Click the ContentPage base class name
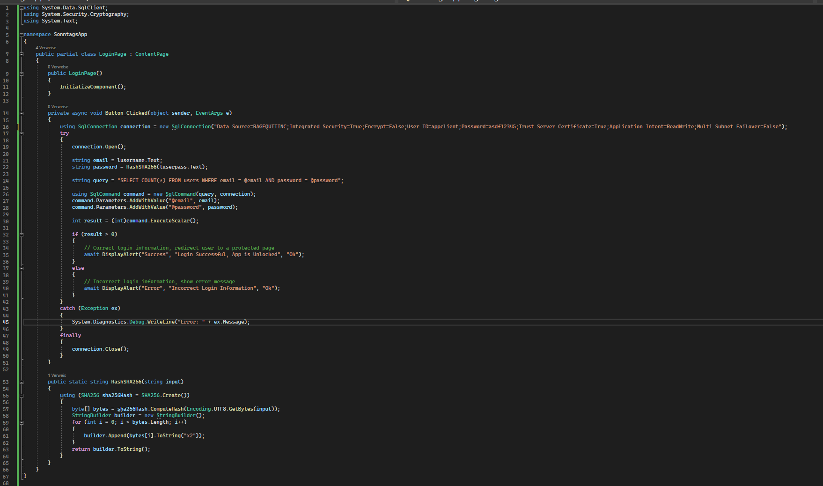This screenshot has width=823, height=486. [152, 54]
